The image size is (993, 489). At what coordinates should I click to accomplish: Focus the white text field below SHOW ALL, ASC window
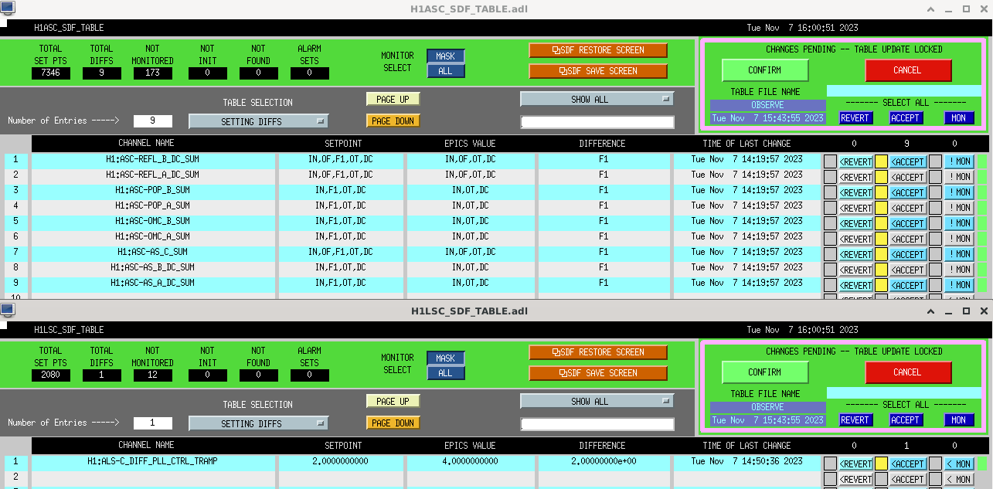point(597,122)
